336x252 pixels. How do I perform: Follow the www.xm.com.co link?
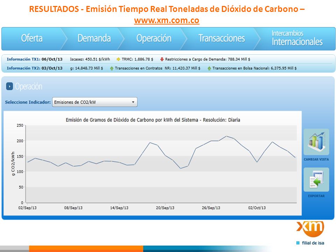pos(167,20)
